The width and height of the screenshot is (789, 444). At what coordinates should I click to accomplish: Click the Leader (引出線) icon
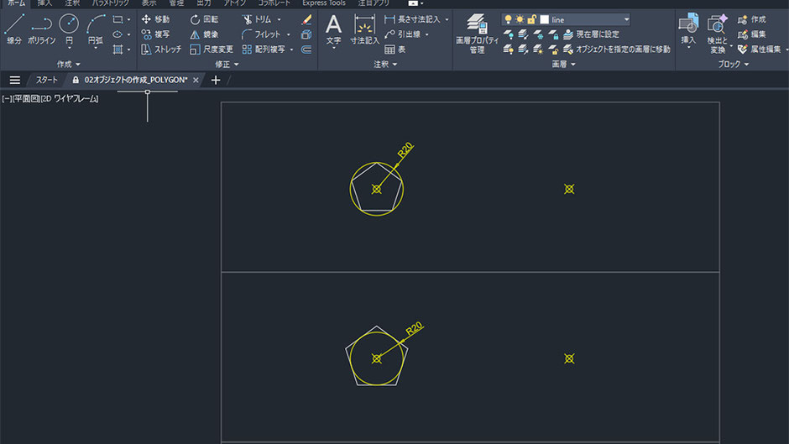point(389,34)
